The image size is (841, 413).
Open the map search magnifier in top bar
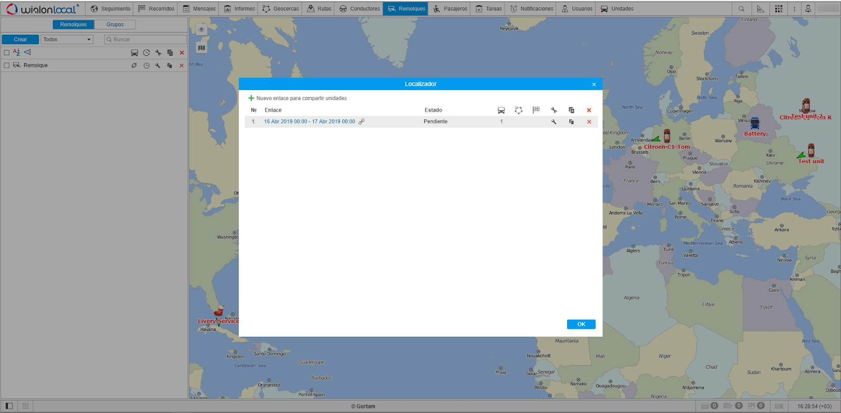point(741,9)
